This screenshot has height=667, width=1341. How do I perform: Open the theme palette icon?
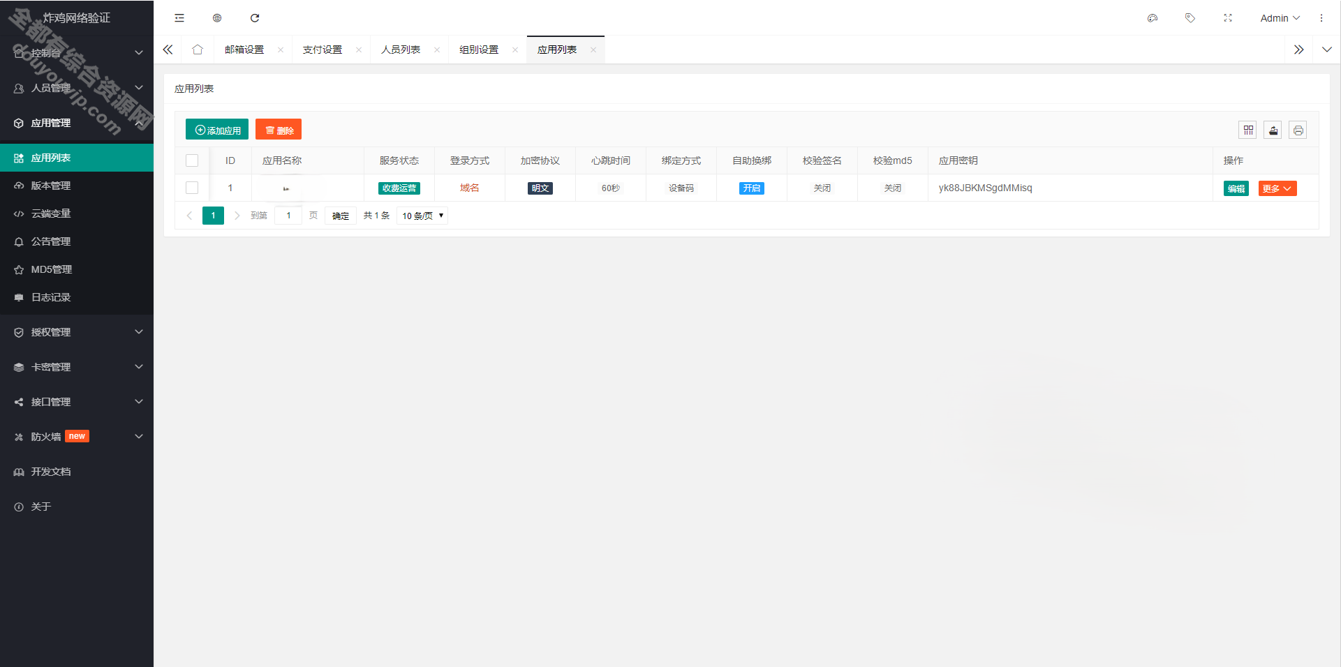point(1153,18)
